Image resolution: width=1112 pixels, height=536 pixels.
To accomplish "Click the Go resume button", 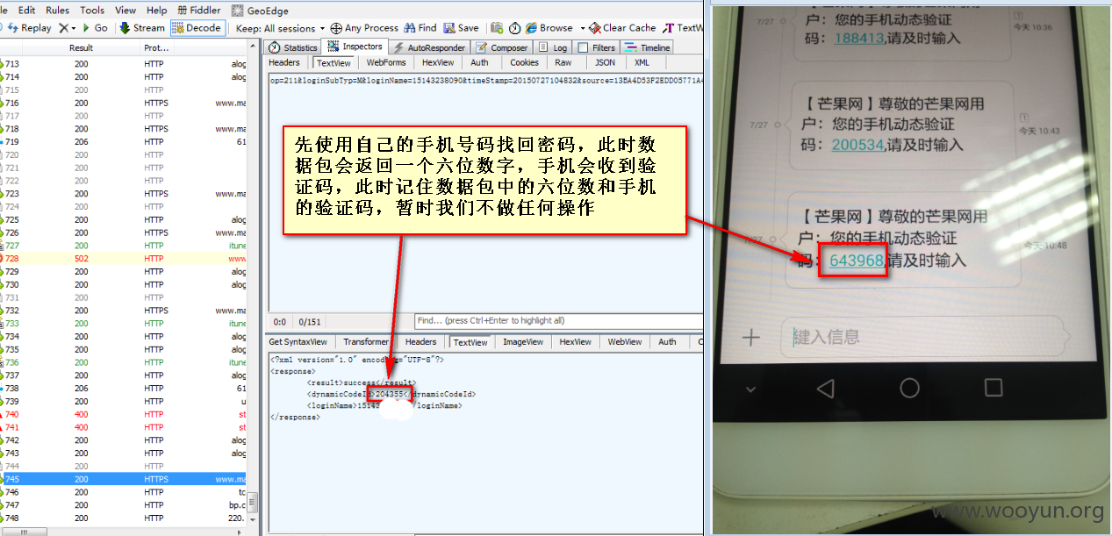I will 95,28.
